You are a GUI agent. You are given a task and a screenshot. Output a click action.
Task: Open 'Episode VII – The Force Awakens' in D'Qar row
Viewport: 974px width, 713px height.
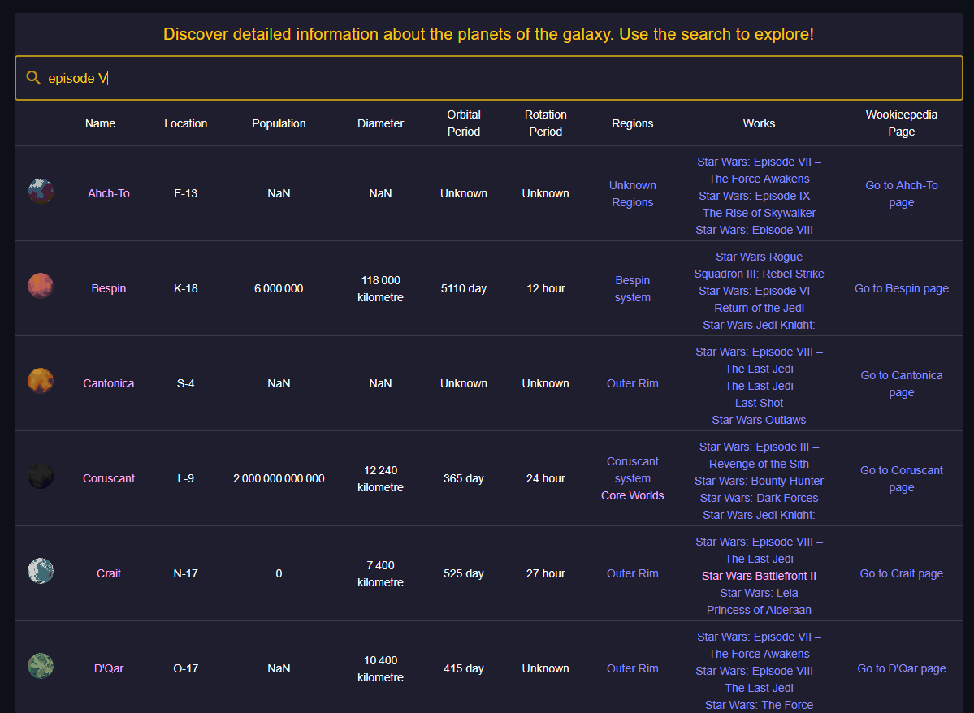click(x=759, y=646)
